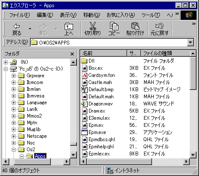Click the Undo (元に戻す) toolbar icon
The height and width of the screenshot is (176, 199).
click(x=160, y=26)
